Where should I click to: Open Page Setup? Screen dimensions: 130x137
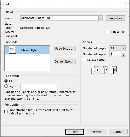click(x=64, y=49)
